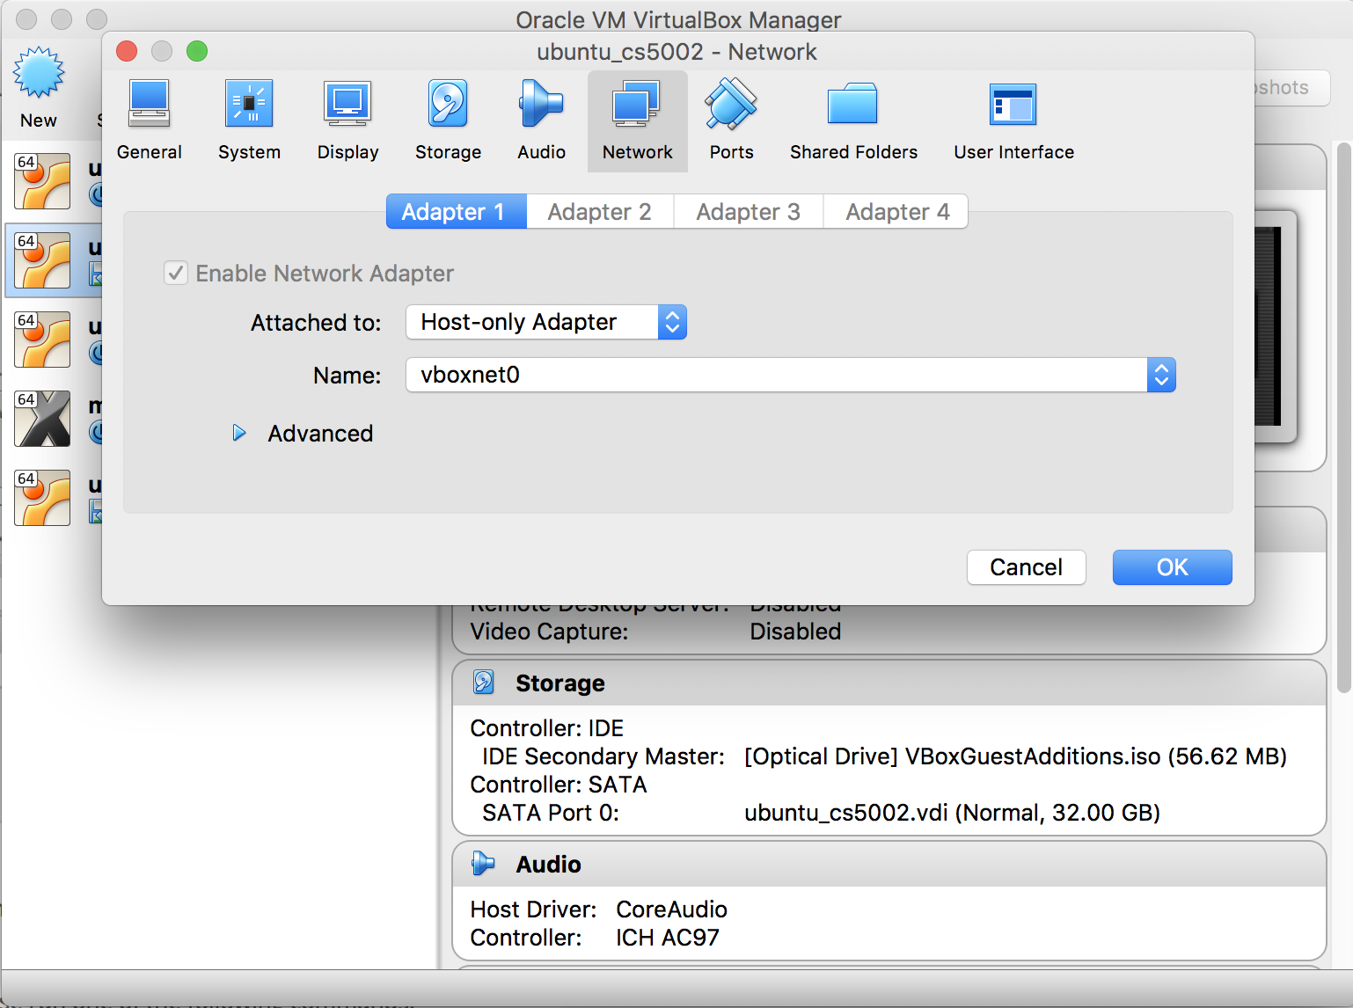
Task: Open the General settings section
Action: coord(150,121)
